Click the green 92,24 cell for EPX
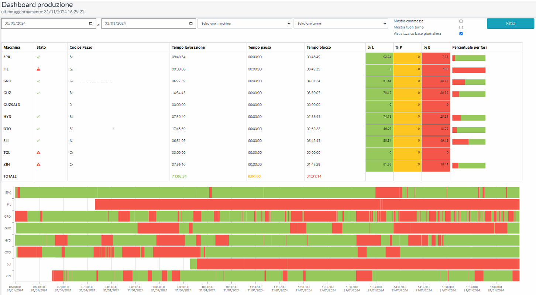 coord(379,58)
